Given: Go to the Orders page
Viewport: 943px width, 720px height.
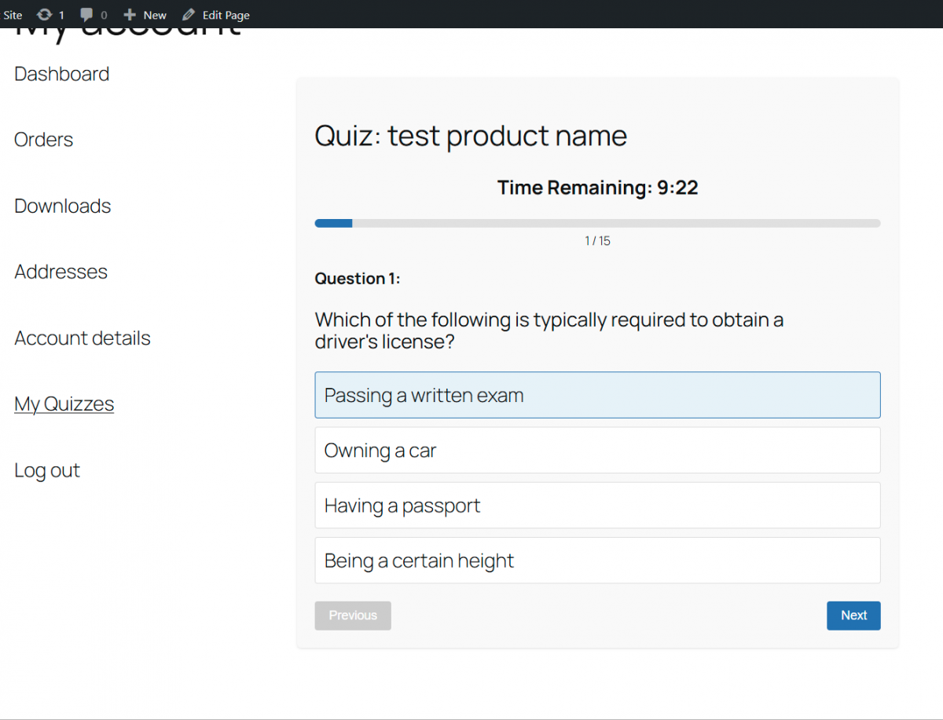Looking at the screenshot, I should tap(44, 140).
